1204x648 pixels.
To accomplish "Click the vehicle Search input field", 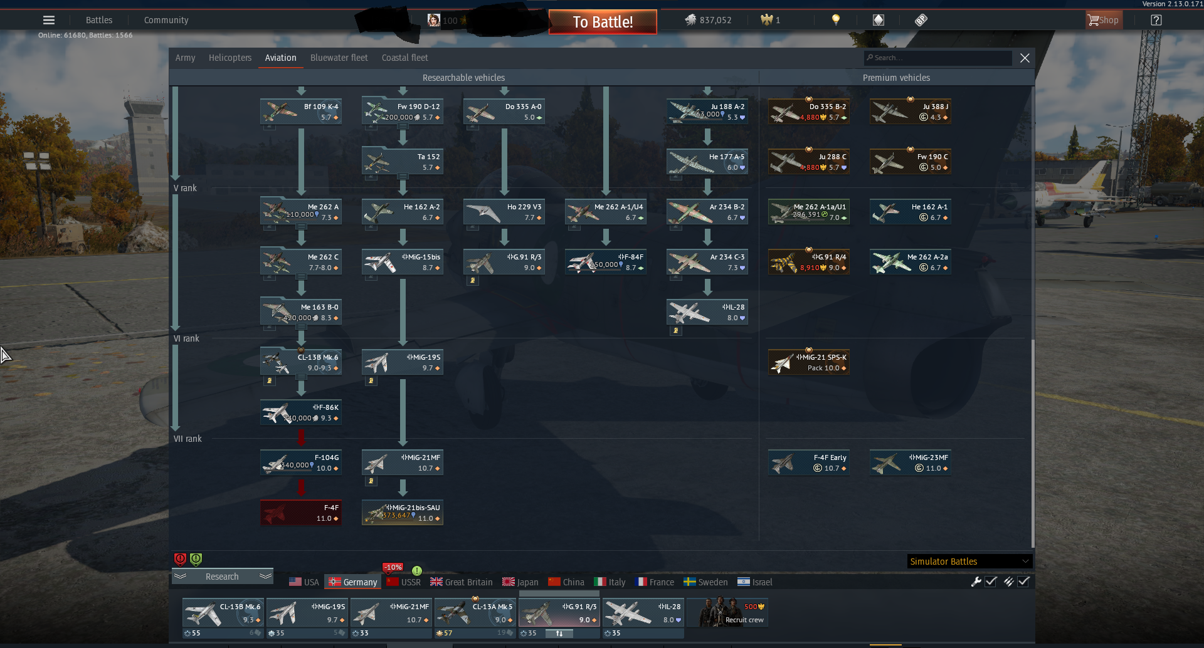I will pos(938,58).
